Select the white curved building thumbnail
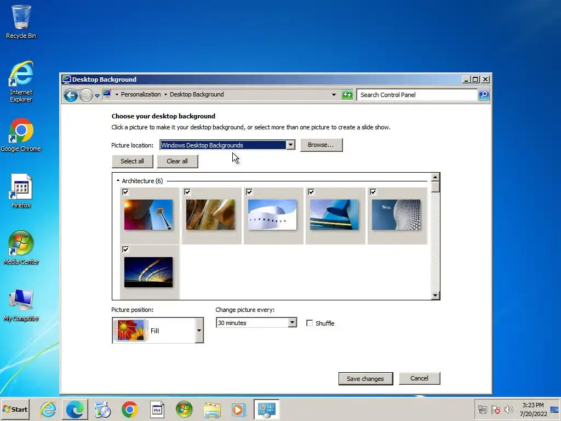 [x=272, y=215]
